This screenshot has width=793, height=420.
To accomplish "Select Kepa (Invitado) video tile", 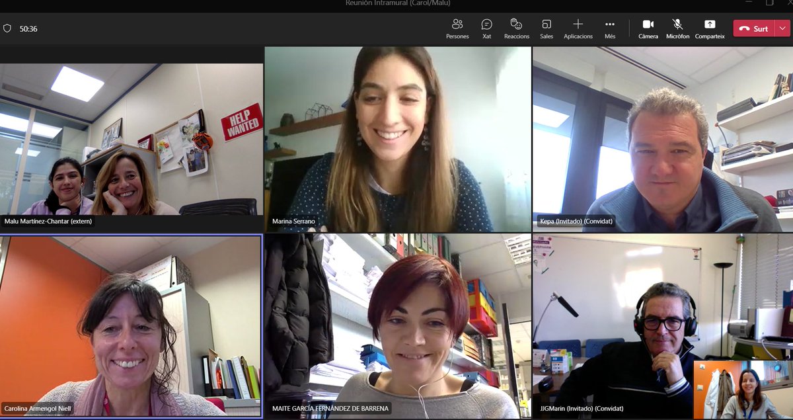I will pyautogui.click(x=663, y=139).
